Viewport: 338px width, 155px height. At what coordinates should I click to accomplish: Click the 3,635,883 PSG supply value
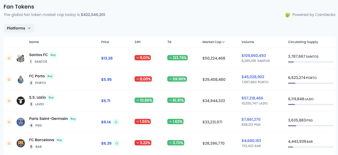[x=300, y=120]
